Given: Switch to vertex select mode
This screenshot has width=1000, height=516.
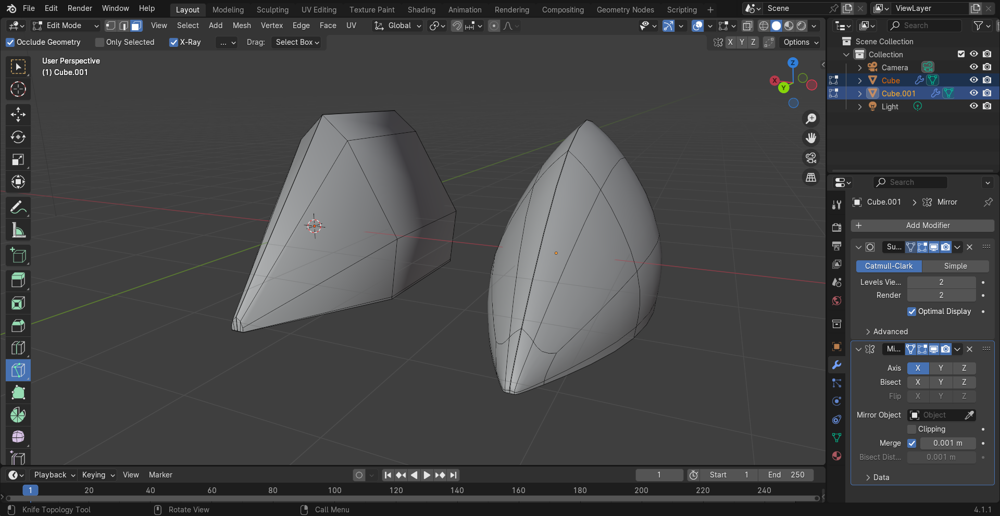Looking at the screenshot, I should click(110, 26).
